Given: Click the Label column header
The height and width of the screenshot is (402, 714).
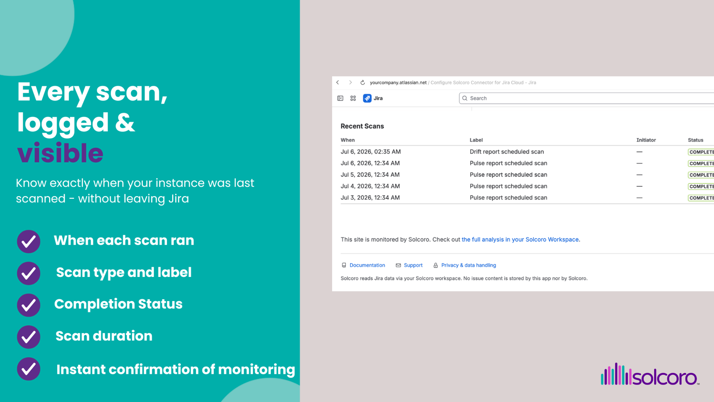Looking at the screenshot, I should click(x=476, y=140).
